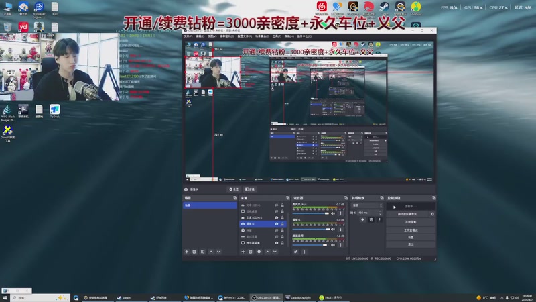Toggle lock on 显示器采集 source
The width and height of the screenshot is (536, 302).
pyautogui.click(x=282, y=243)
